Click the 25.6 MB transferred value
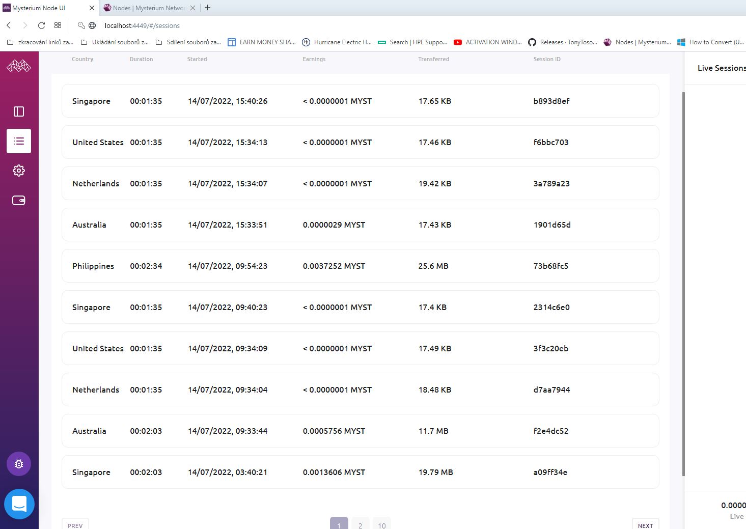746x529 pixels. [x=433, y=266]
